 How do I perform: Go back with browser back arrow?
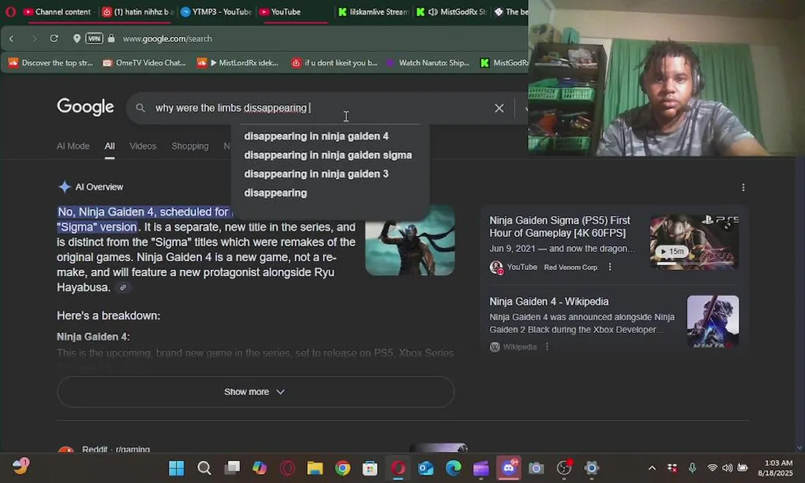point(11,39)
